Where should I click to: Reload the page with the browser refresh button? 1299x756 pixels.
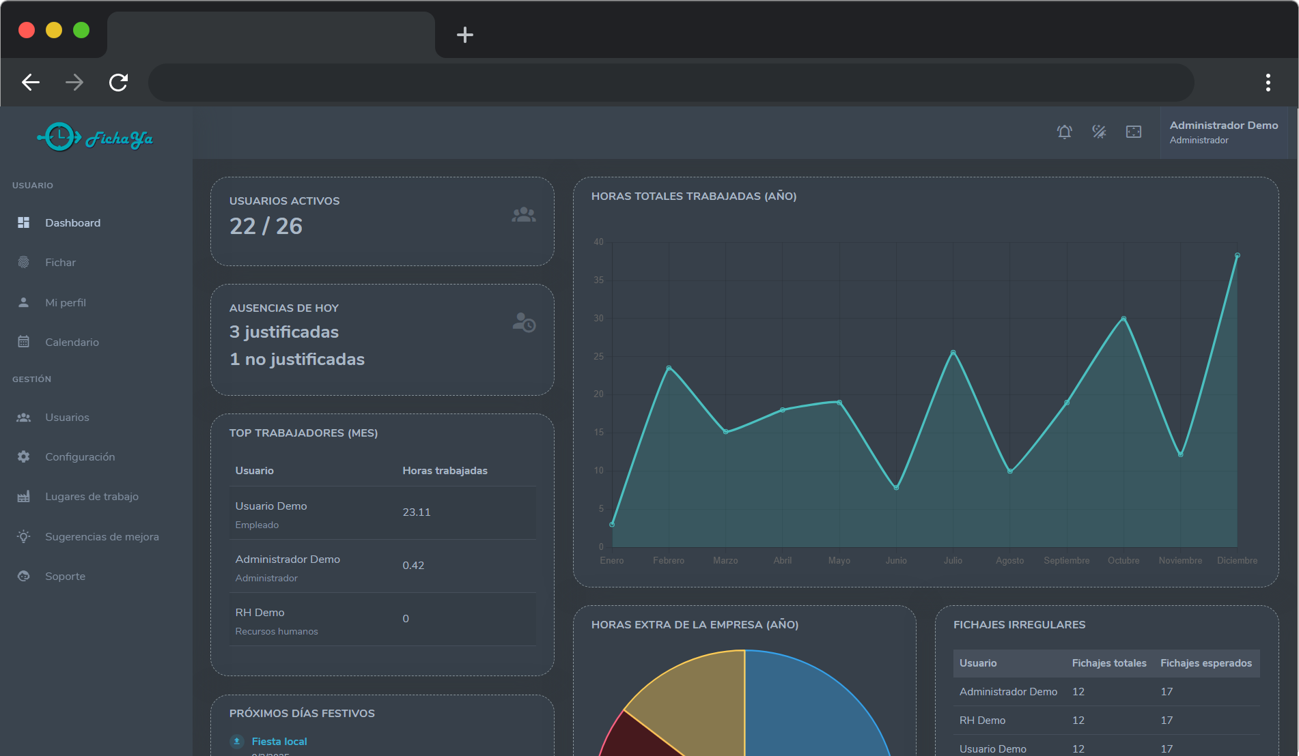119,83
